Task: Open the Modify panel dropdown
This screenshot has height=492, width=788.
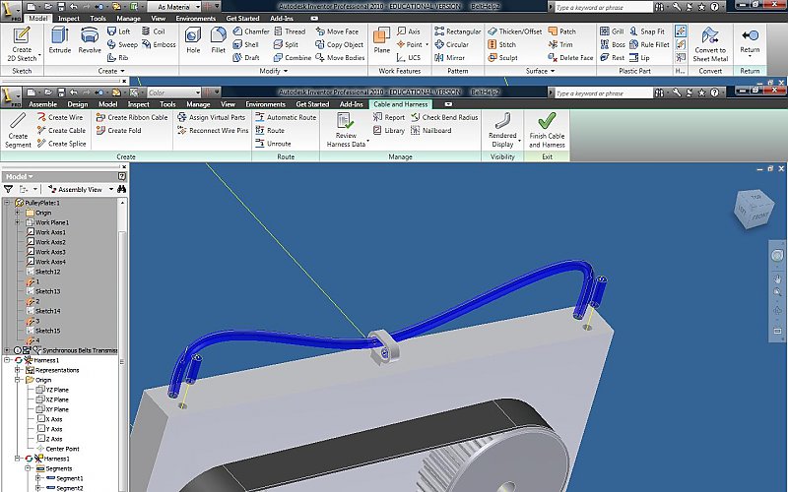Action: point(274,71)
